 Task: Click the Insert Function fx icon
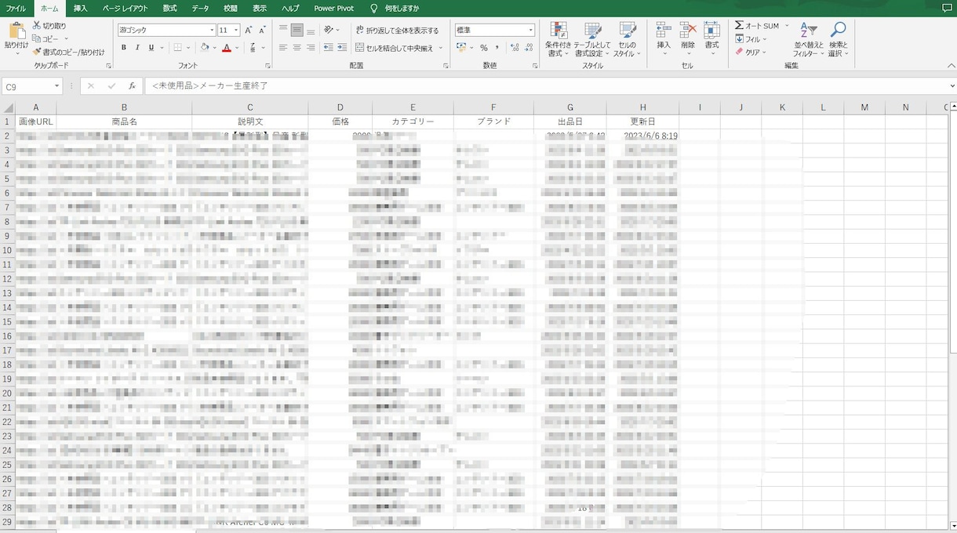tap(132, 86)
